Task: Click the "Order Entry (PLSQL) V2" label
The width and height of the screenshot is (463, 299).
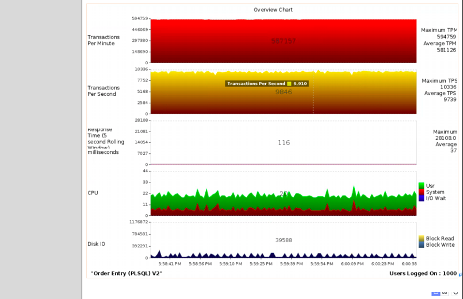Action: pyautogui.click(x=126, y=273)
